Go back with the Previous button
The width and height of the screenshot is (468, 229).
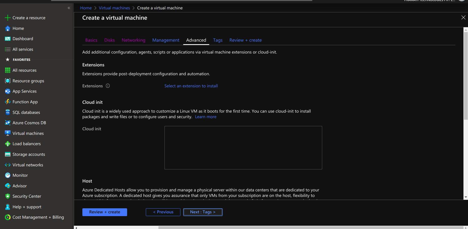(163, 212)
